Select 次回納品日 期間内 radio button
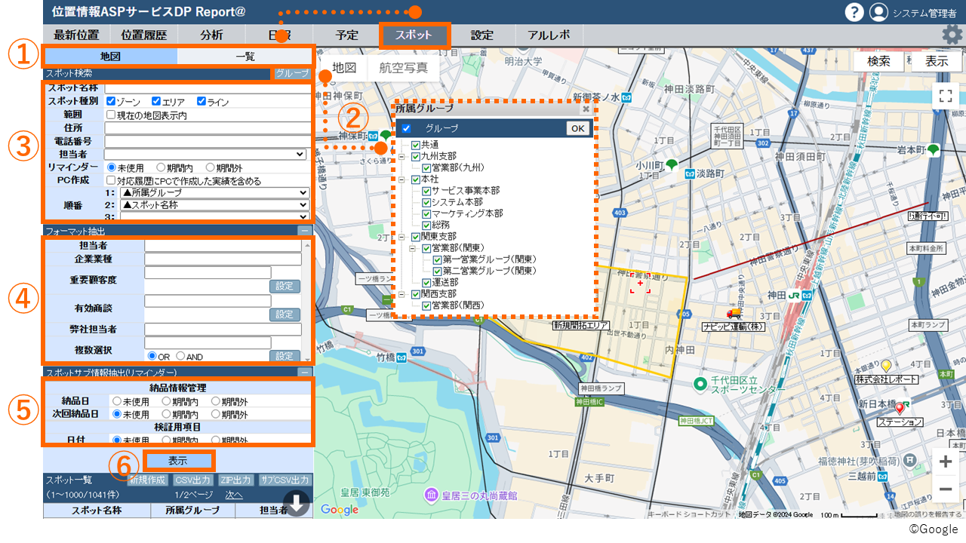966x543 pixels. pyautogui.click(x=165, y=414)
